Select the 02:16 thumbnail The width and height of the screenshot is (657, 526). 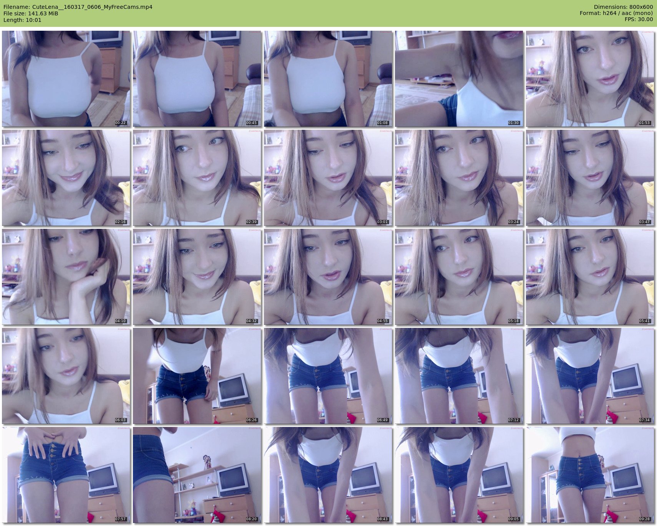[x=66, y=178]
